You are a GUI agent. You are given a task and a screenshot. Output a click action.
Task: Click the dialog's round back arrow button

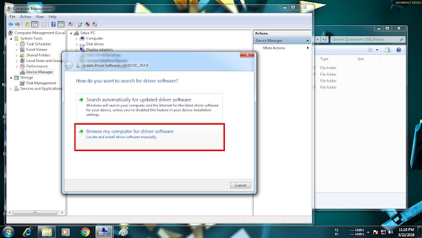(69, 65)
